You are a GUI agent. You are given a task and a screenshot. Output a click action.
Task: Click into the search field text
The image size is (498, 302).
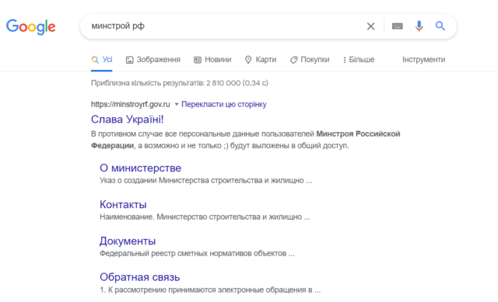pos(117,26)
